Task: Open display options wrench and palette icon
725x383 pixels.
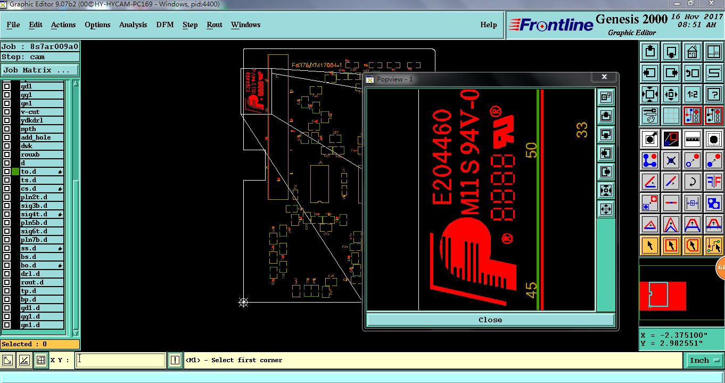Action: click(650, 115)
